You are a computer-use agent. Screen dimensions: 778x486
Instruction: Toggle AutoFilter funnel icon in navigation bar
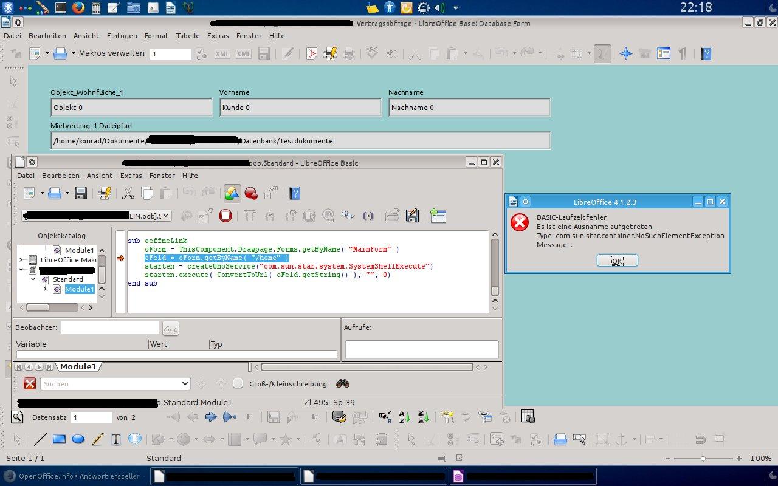click(x=447, y=417)
